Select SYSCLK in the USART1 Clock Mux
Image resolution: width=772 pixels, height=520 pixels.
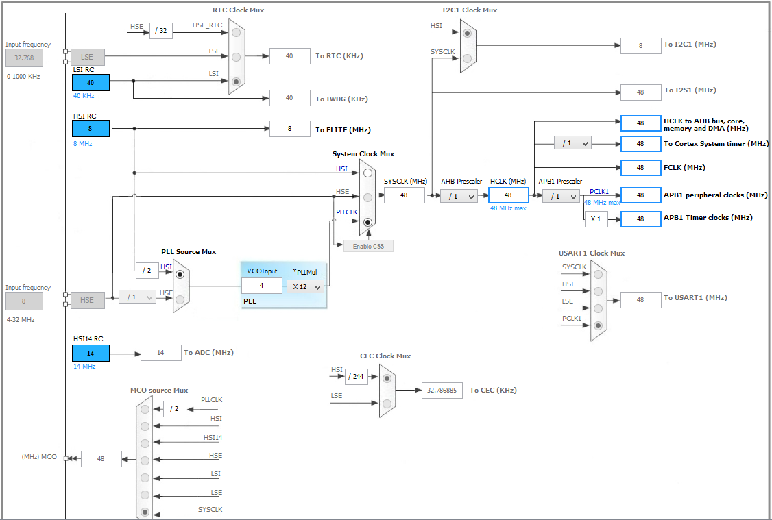point(599,275)
